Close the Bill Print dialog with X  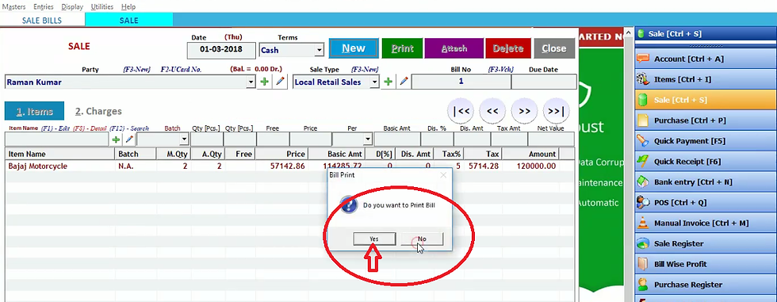[443, 175]
